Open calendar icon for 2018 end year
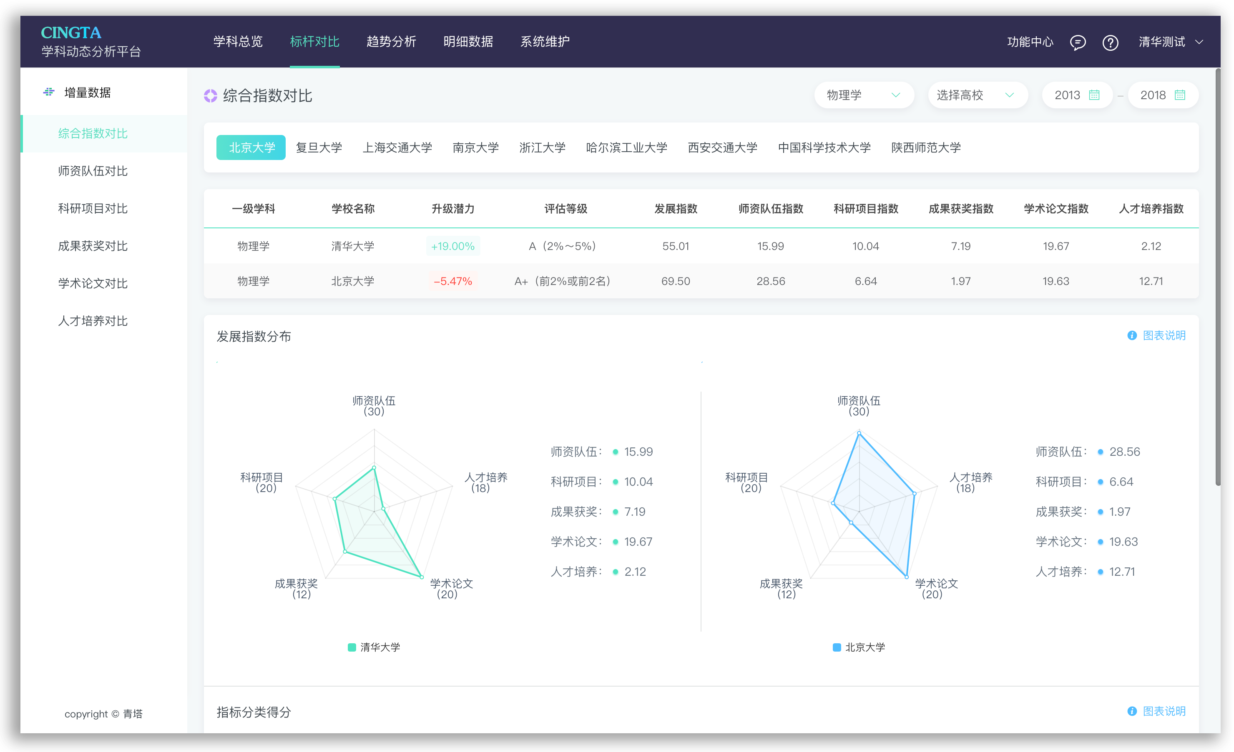 (x=1179, y=95)
